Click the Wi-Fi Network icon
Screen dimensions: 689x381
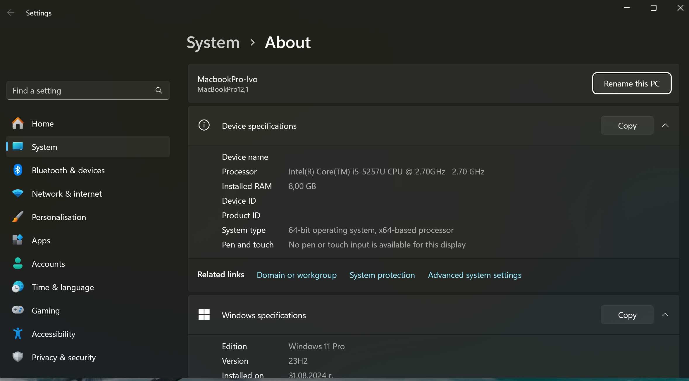point(18,193)
